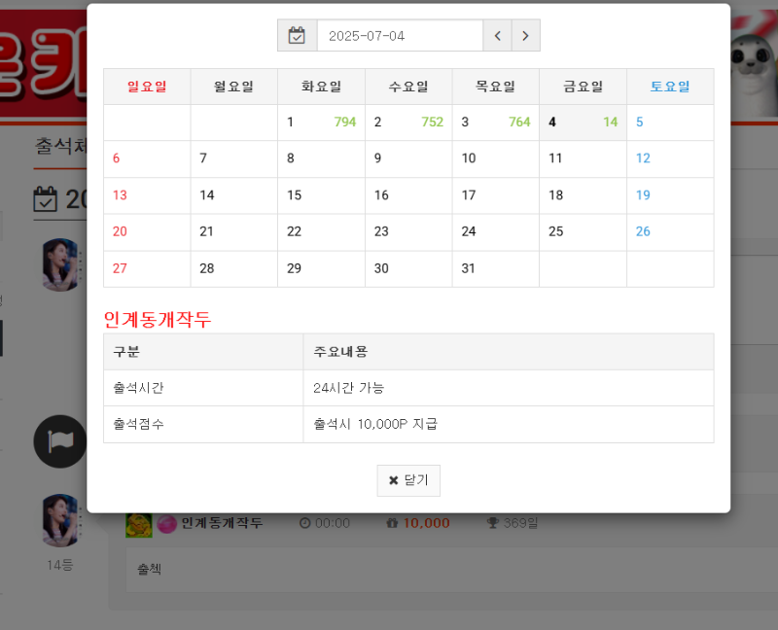Click the upper profile avatar on background page

click(x=60, y=264)
